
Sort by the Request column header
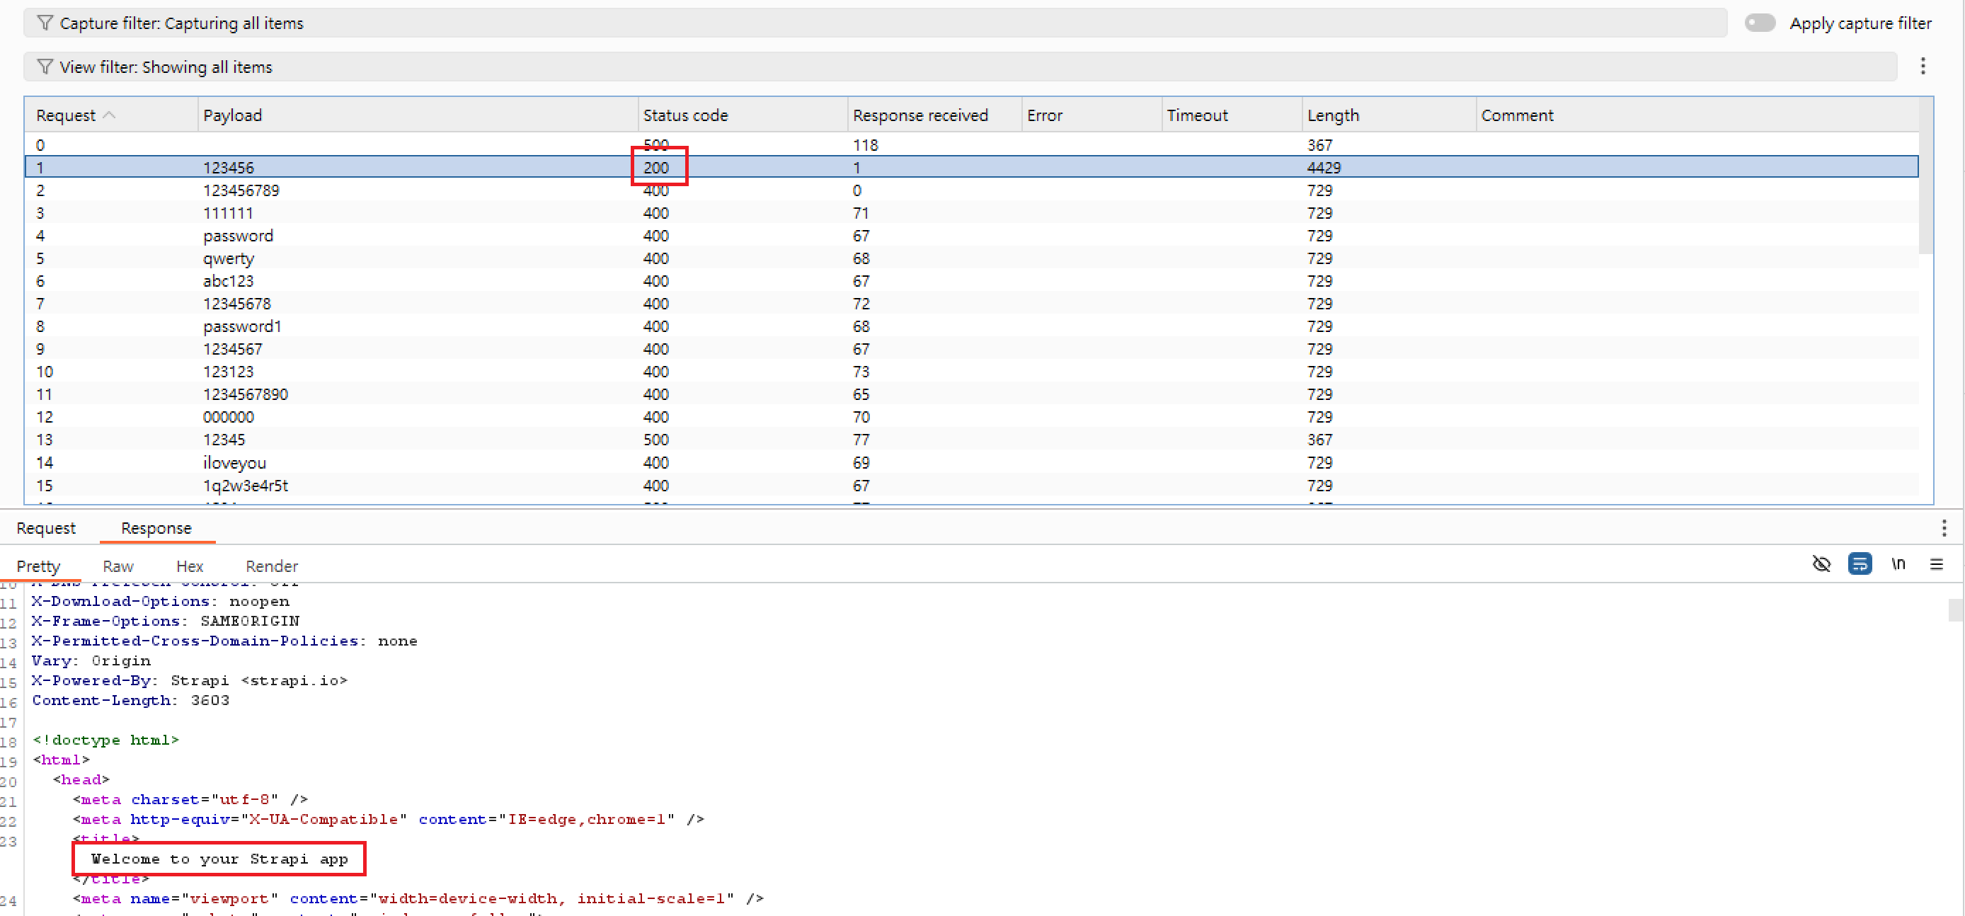(x=111, y=115)
